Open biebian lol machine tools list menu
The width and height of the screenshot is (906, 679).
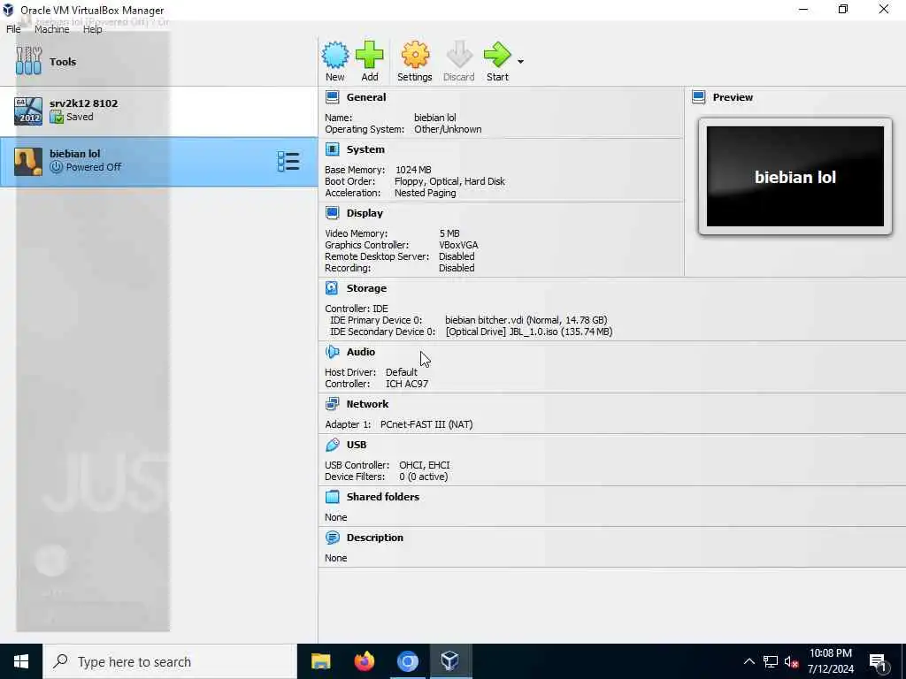point(288,162)
